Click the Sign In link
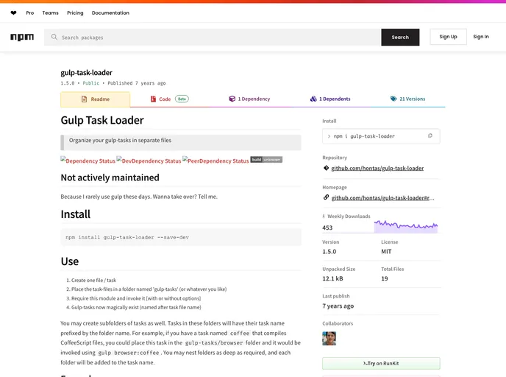506x377 pixels. [481, 37]
